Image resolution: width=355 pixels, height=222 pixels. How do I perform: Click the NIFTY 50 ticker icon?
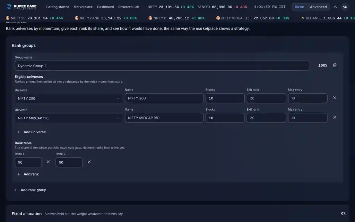8,18
